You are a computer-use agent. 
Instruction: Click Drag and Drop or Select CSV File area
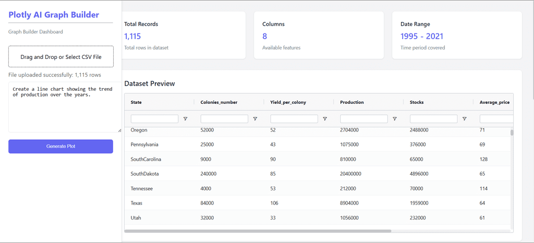(x=61, y=56)
